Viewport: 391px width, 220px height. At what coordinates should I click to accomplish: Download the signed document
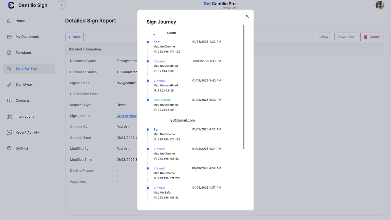pyautogui.click(x=346, y=37)
